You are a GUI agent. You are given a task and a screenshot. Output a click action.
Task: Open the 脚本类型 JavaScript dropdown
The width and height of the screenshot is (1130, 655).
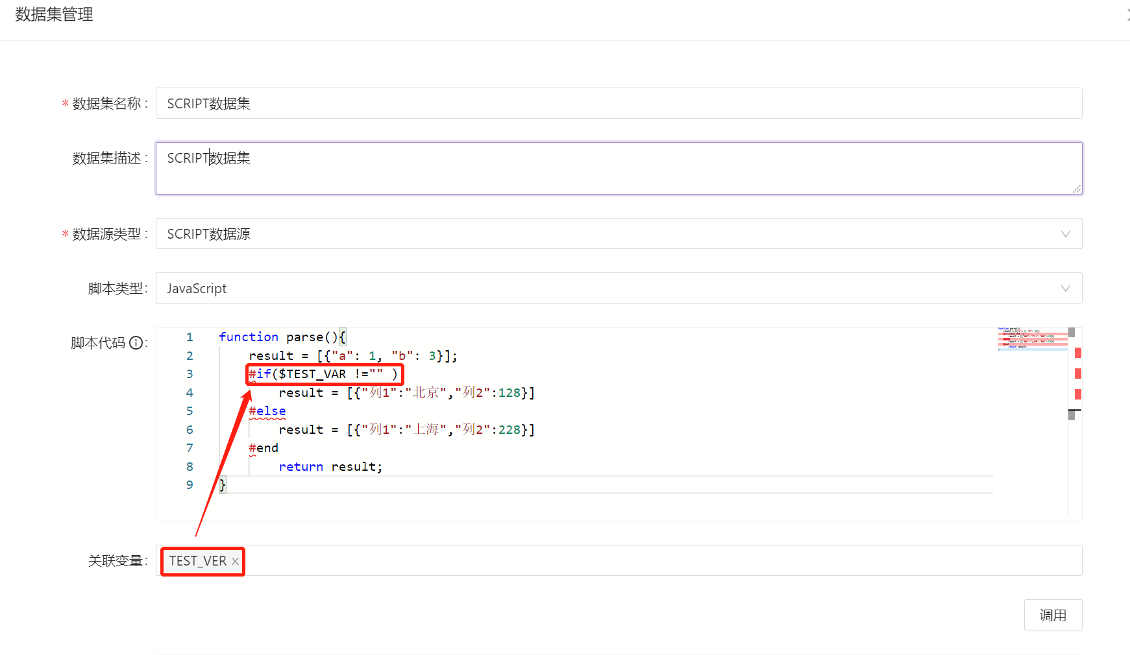(x=619, y=288)
